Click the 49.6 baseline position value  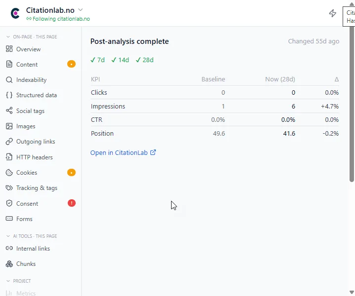219,133
